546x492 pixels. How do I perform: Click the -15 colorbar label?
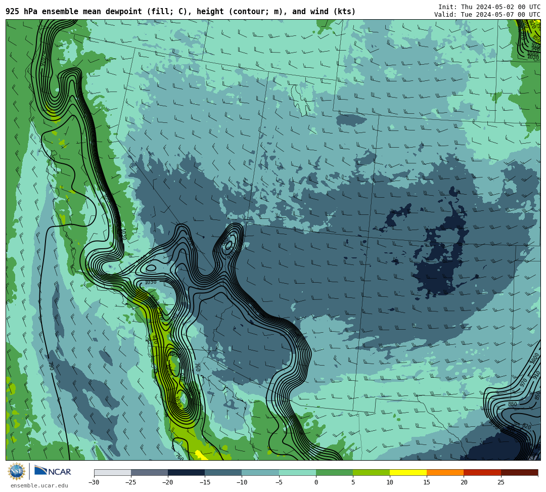[205, 482]
